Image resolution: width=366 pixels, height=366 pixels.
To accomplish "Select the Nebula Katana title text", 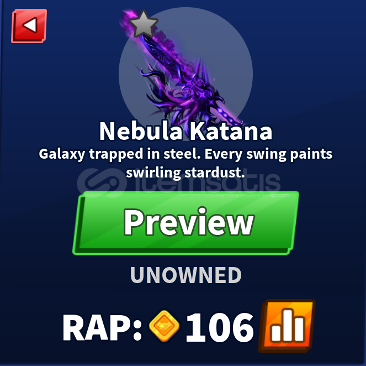I will pos(186,131).
